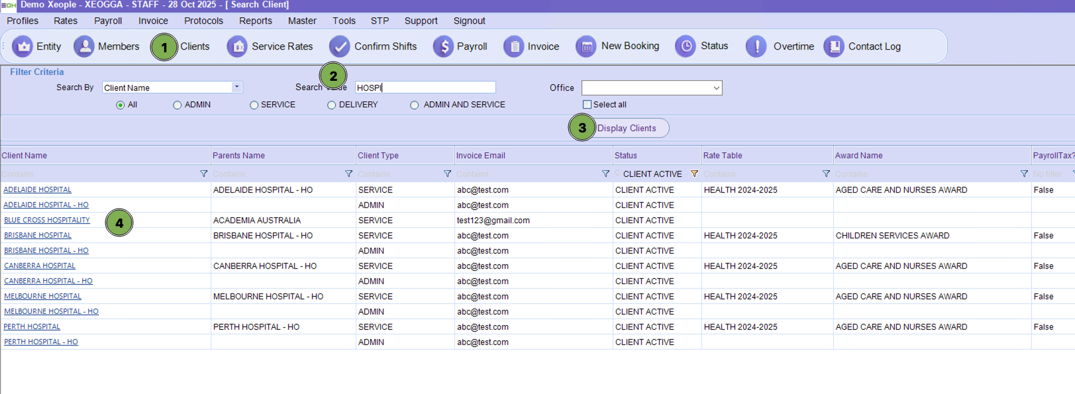
Task: Open the Office dropdown list
Action: 716,88
